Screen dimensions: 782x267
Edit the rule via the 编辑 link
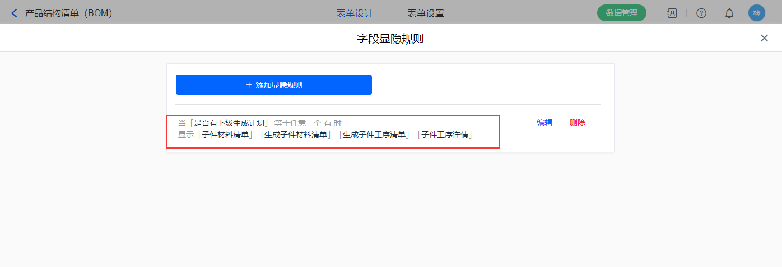[544, 123]
